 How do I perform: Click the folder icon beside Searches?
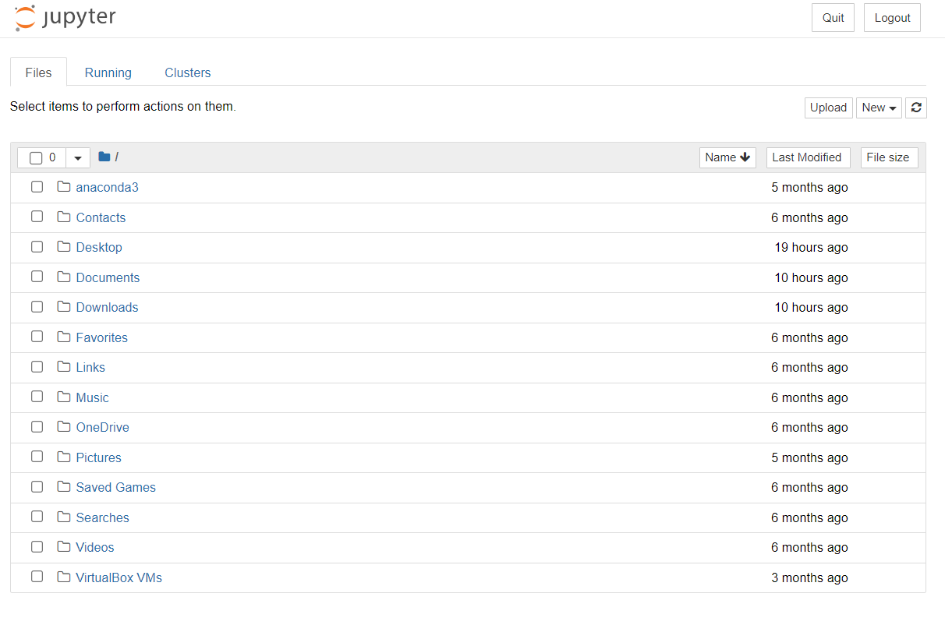64,517
